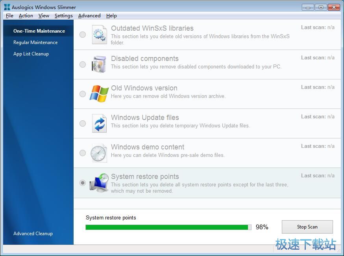Select the Outdated WinSxS libraries radio button
The width and height of the screenshot is (344, 256).
tap(83, 35)
